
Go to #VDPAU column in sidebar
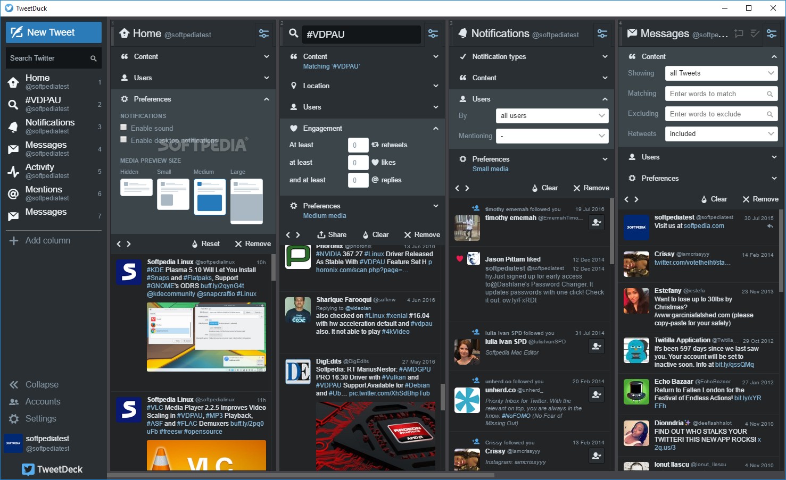click(x=53, y=104)
